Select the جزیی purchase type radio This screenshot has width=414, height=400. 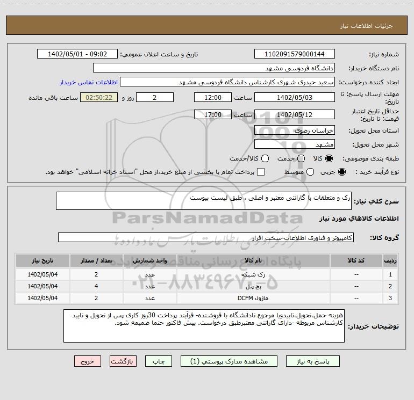[341, 172]
